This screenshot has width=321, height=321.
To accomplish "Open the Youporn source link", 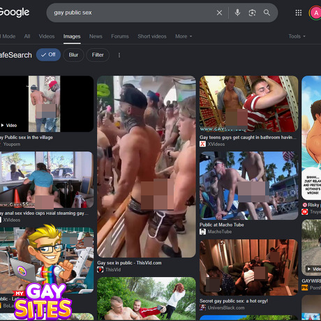I will [x=11, y=144].
